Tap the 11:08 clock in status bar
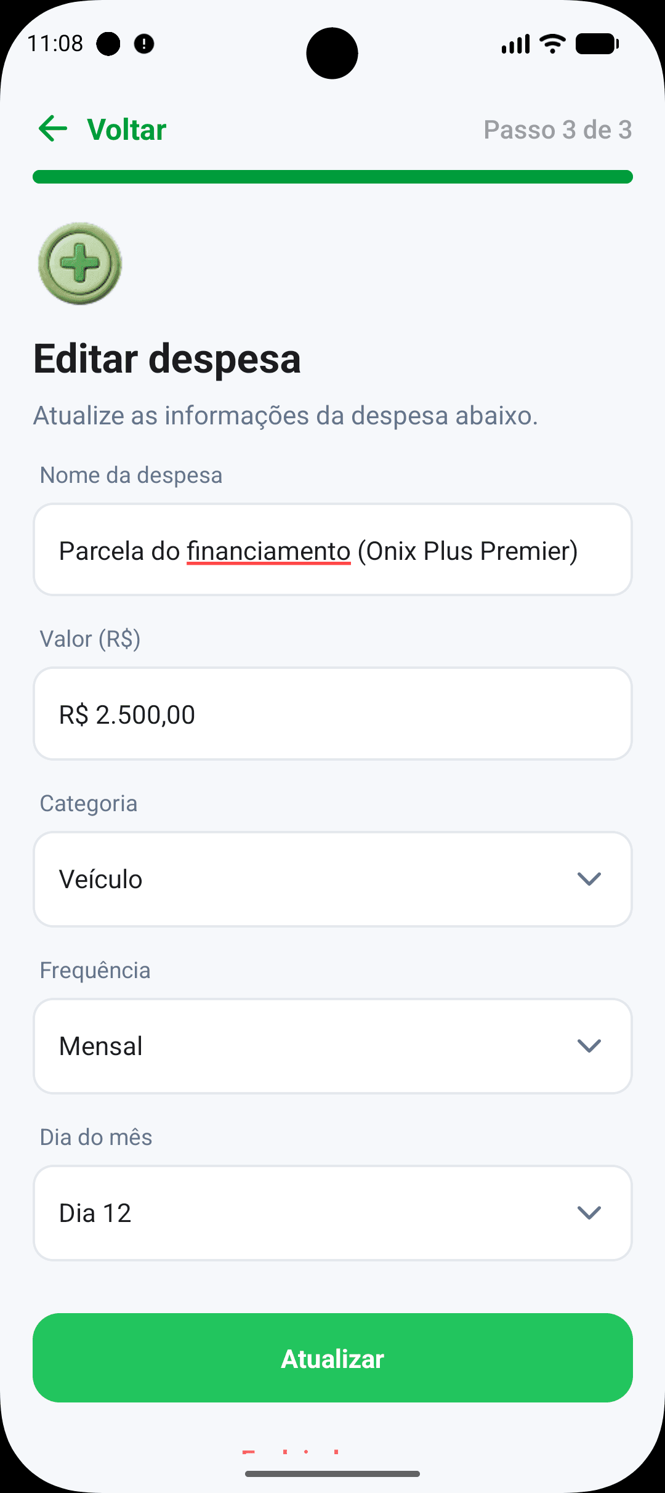The image size is (665, 1493). tap(55, 44)
